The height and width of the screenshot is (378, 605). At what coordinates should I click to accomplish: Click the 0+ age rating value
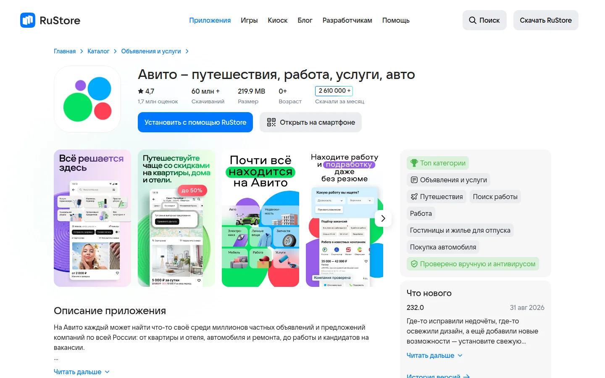(283, 91)
